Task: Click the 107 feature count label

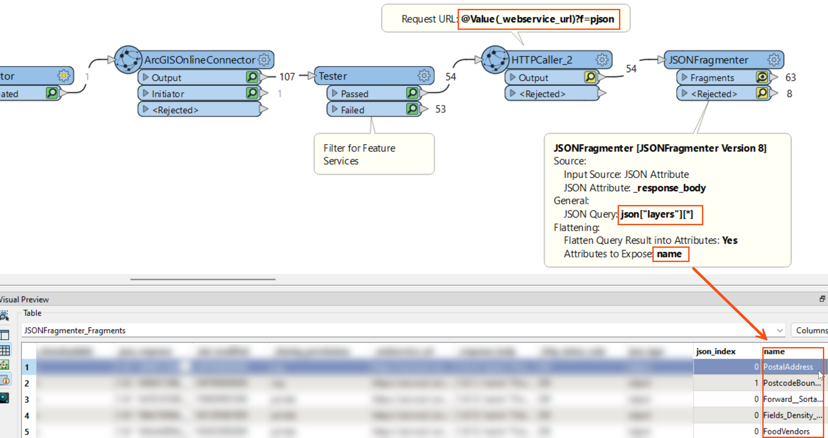Action: pyautogui.click(x=287, y=77)
